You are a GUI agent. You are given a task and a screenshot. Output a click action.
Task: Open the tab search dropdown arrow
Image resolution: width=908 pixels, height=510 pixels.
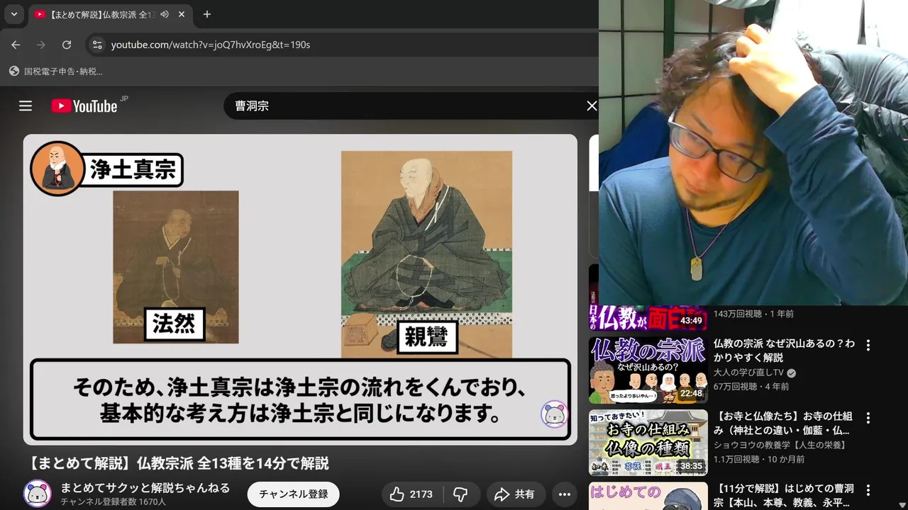[x=13, y=14]
